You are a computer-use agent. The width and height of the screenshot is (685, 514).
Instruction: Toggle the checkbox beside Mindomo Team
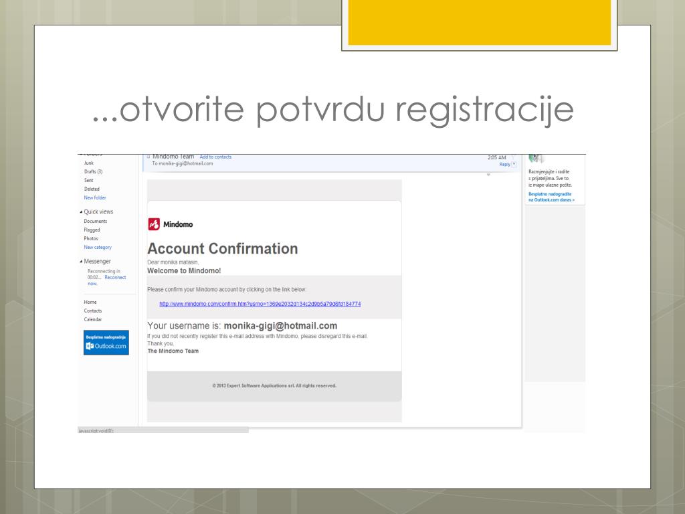(149, 157)
